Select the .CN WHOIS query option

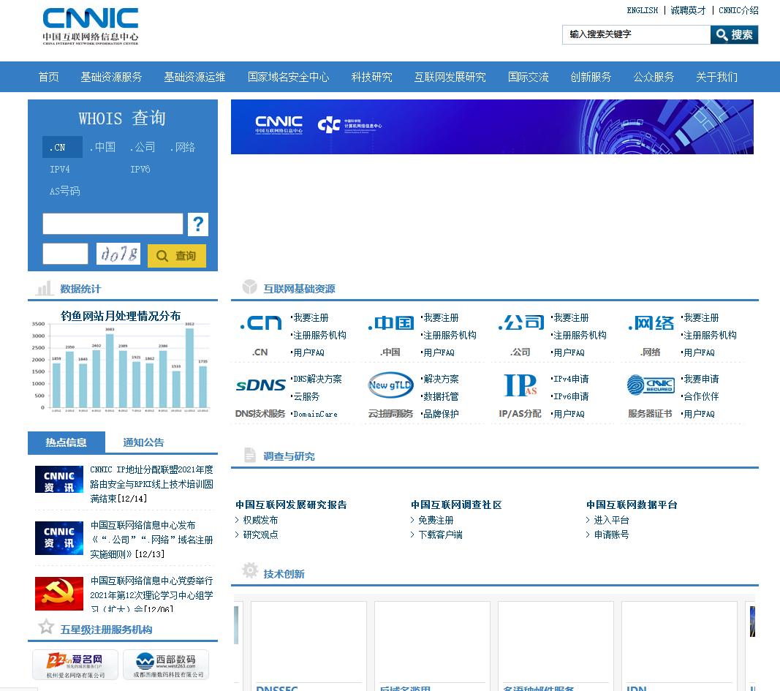[58, 147]
